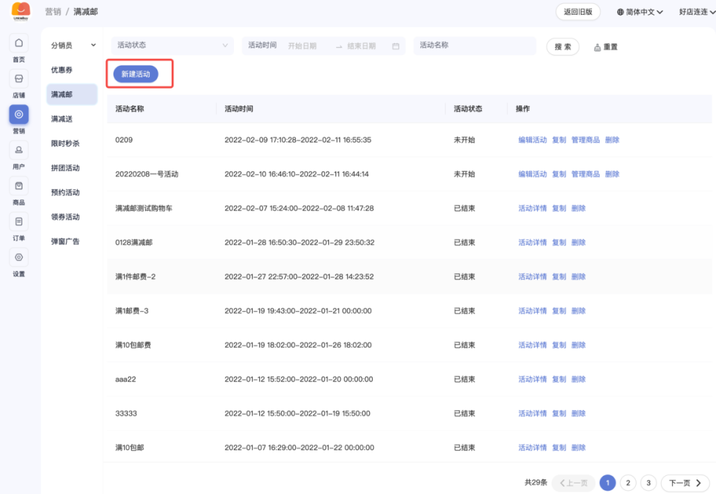Go to page 1 in pagination
This screenshot has width=716, height=494.
(607, 483)
